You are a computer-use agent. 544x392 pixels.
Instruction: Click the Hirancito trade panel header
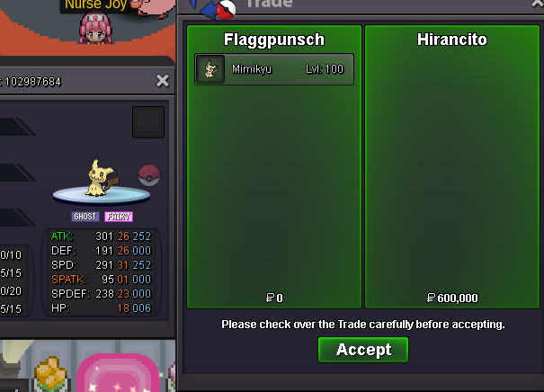coord(452,40)
